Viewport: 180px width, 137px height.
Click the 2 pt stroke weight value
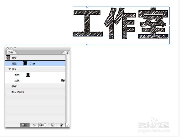click(33, 64)
